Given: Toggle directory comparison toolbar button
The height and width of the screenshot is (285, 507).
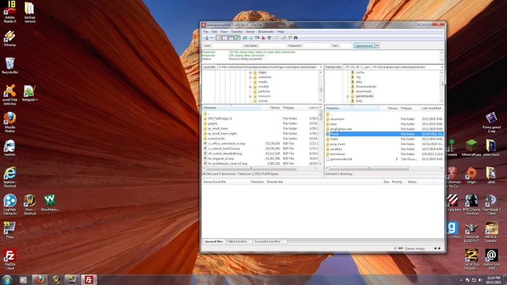Looking at the screenshot, I should point(283,38).
